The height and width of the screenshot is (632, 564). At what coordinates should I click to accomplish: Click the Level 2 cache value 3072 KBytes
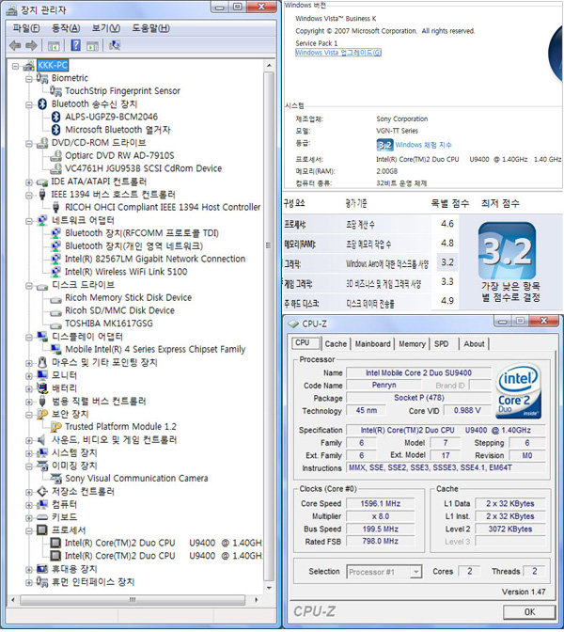point(510,529)
